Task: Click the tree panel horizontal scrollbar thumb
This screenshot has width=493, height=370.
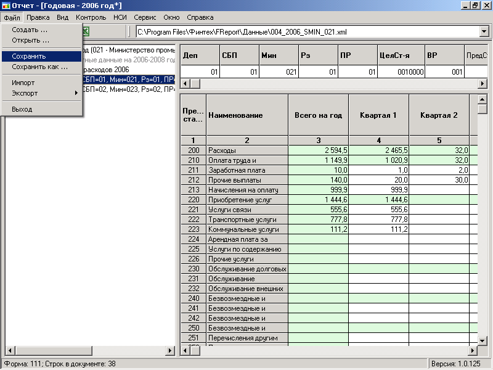Action: coord(54,350)
